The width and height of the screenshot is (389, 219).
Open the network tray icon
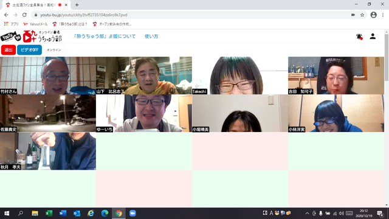tap(335, 214)
